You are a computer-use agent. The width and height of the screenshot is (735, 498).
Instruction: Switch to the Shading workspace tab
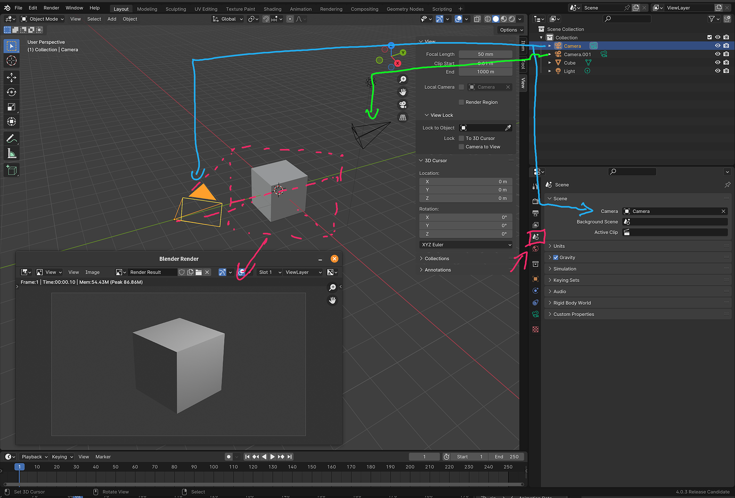[272, 9]
